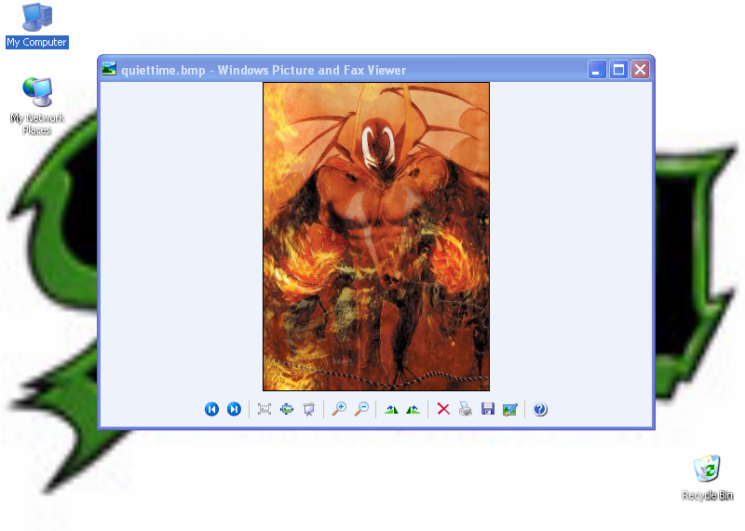The width and height of the screenshot is (745, 531).
Task: Start the Slide Show
Action: pos(309,409)
